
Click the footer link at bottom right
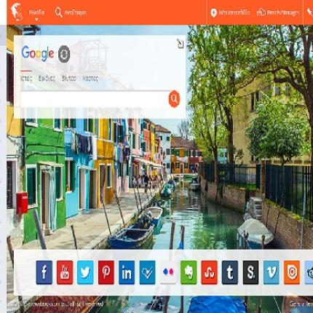pos(301,304)
